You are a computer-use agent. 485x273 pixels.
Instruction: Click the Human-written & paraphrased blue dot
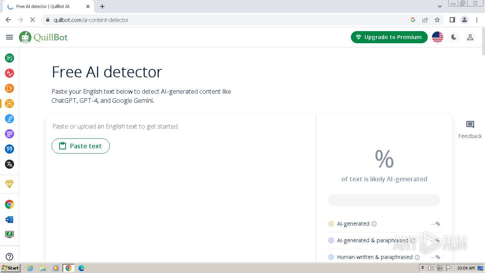tap(331, 257)
